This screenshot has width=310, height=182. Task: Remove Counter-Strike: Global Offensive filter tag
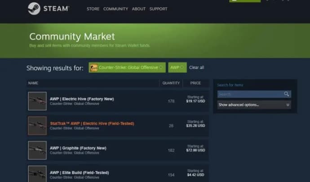[x=161, y=67]
